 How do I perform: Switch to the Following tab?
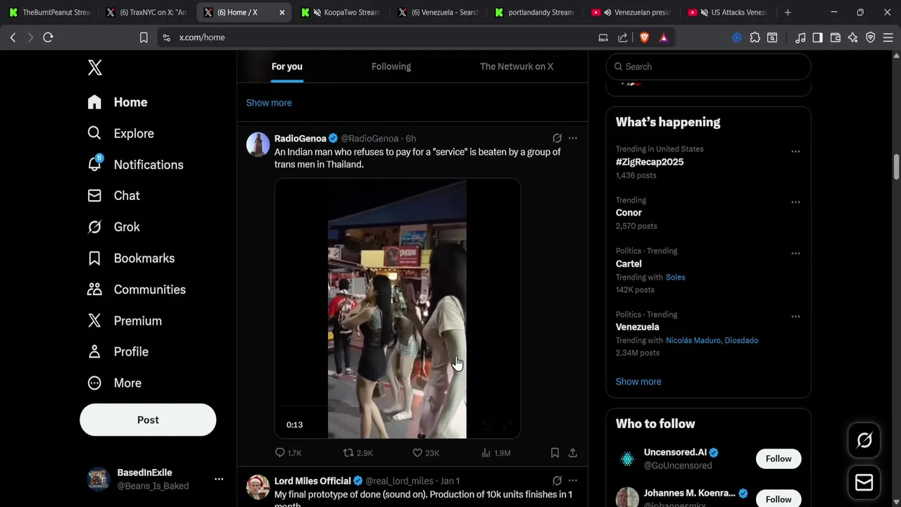[391, 66]
